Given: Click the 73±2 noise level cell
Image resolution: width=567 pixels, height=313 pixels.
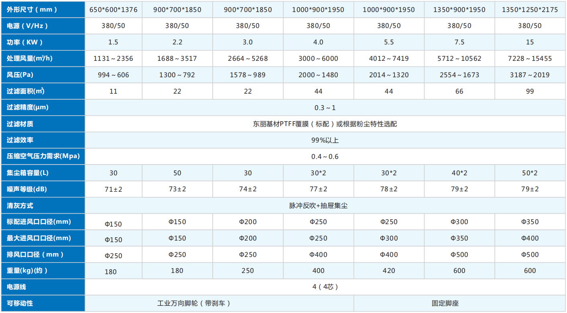Looking at the screenshot, I should [177, 189].
